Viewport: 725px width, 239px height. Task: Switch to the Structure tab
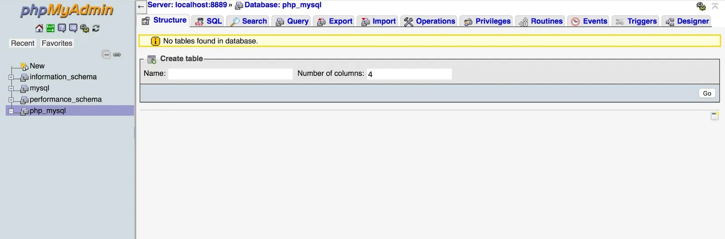[x=164, y=20]
